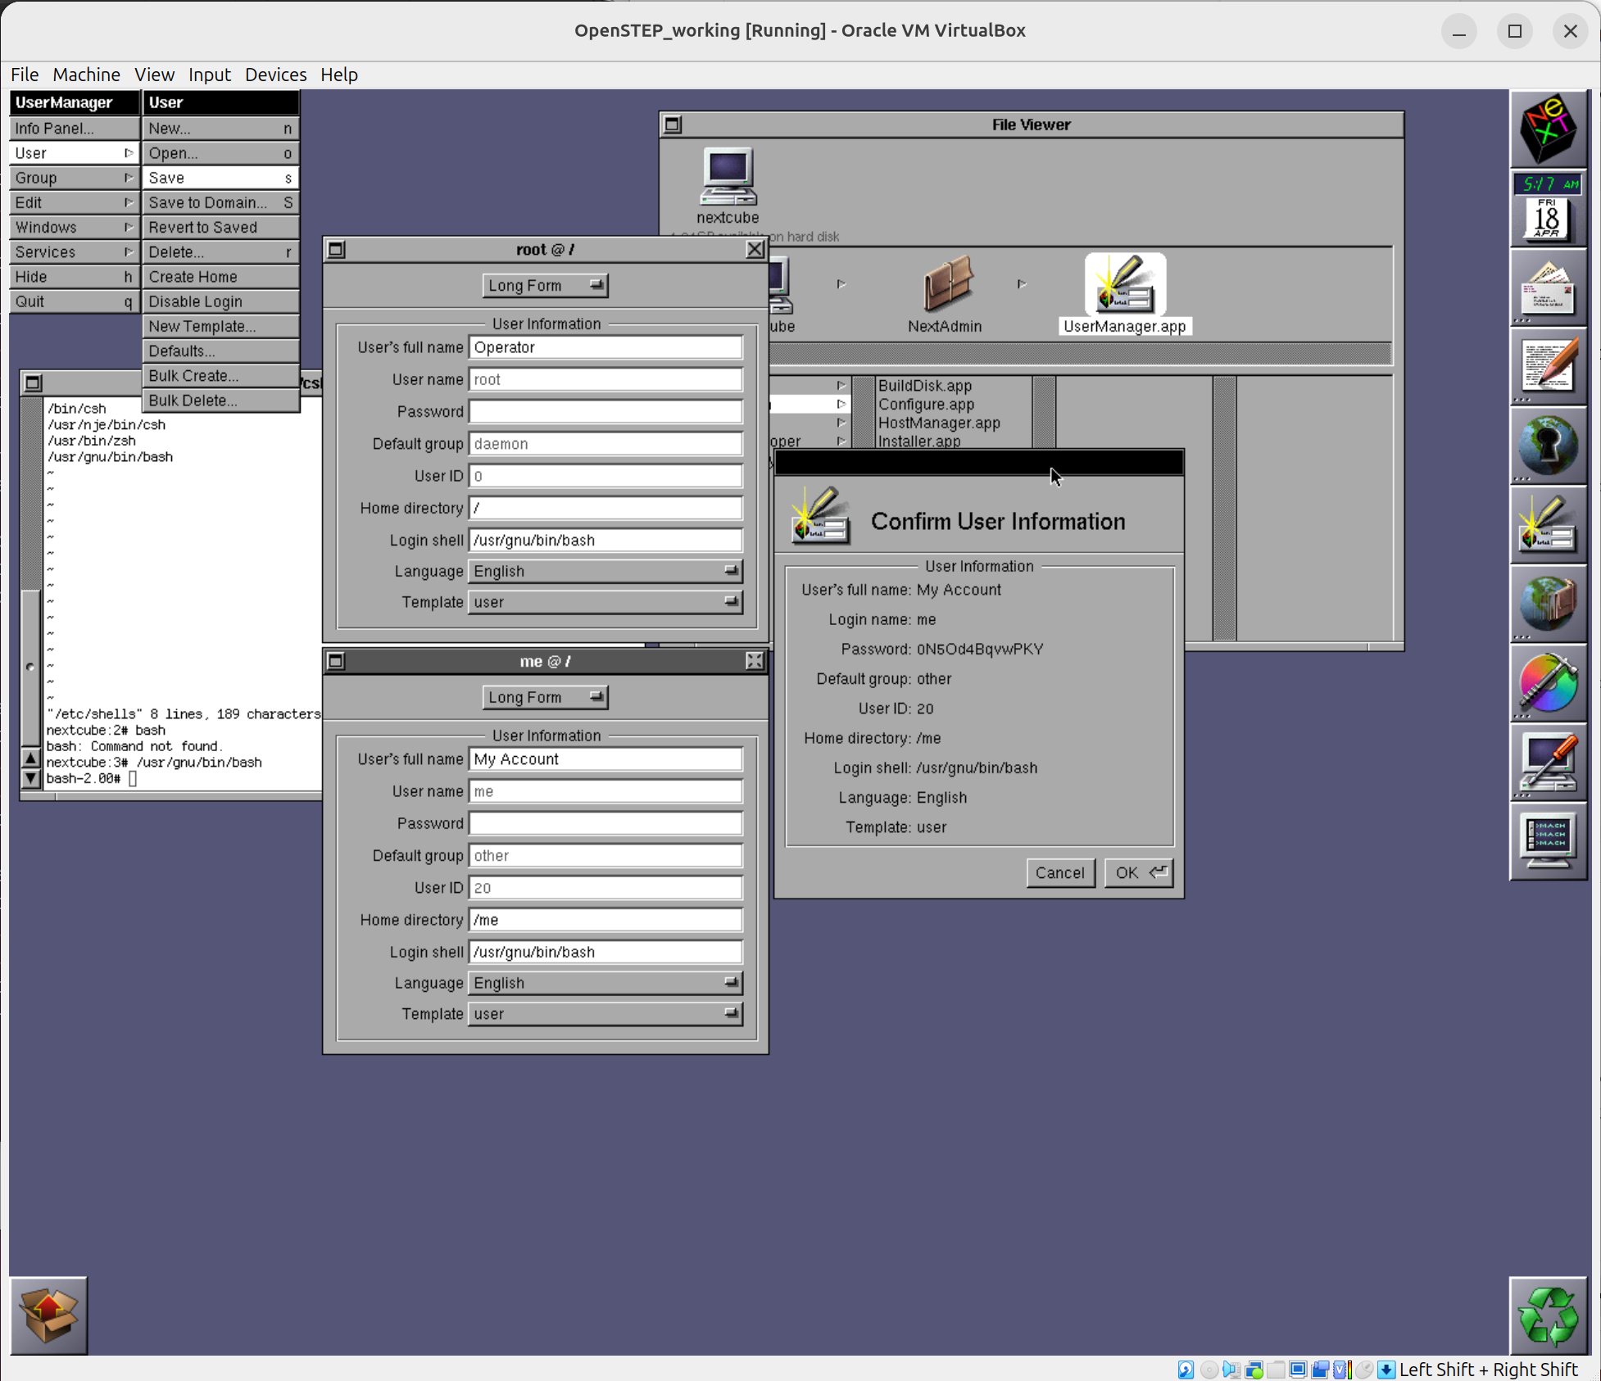Open Template dropdown in root window
Screen dimensions: 1601x1381
coord(605,602)
